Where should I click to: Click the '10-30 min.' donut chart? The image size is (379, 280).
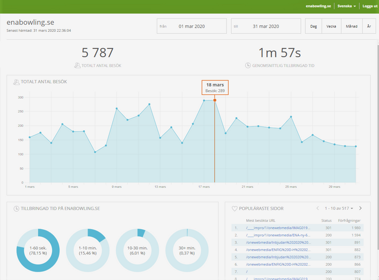click(x=137, y=250)
